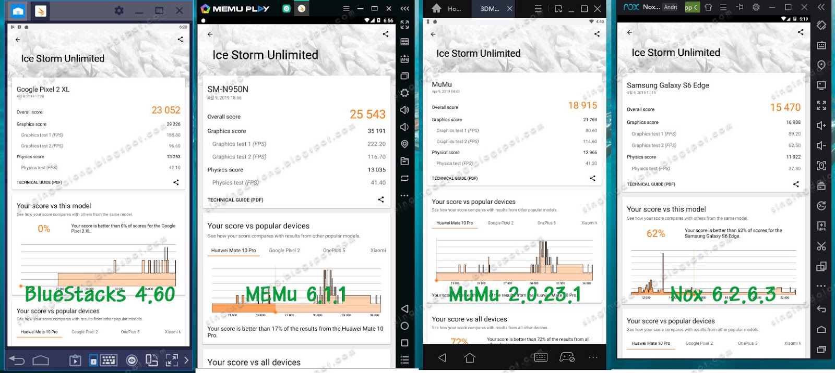Expand more BlueStacks bottom bar options chevron
This screenshot has width=835, height=373.
point(186,360)
